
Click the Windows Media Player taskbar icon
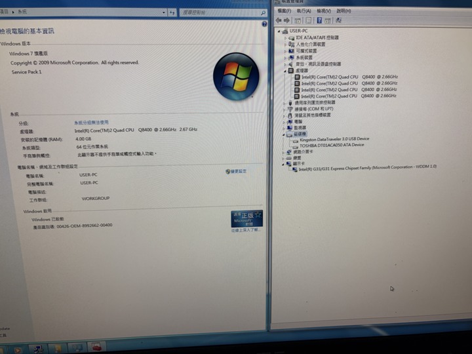[18, 350]
